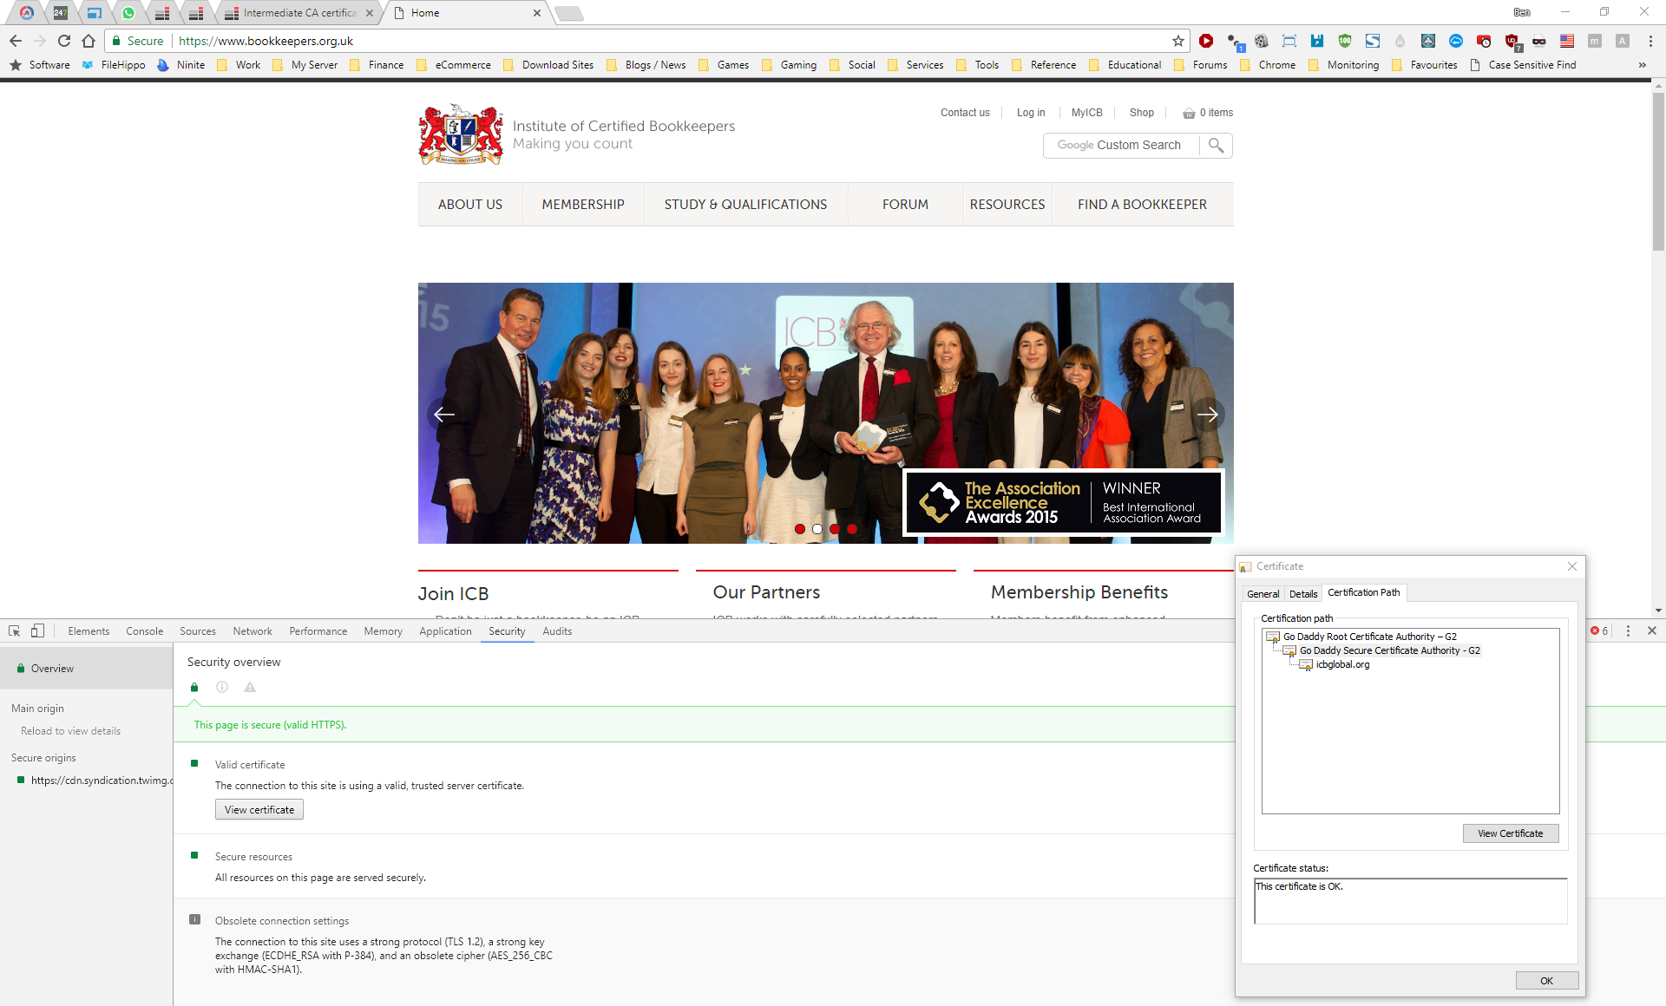Click the Log in link
This screenshot has height=1006, width=1666.
pyautogui.click(x=1031, y=113)
